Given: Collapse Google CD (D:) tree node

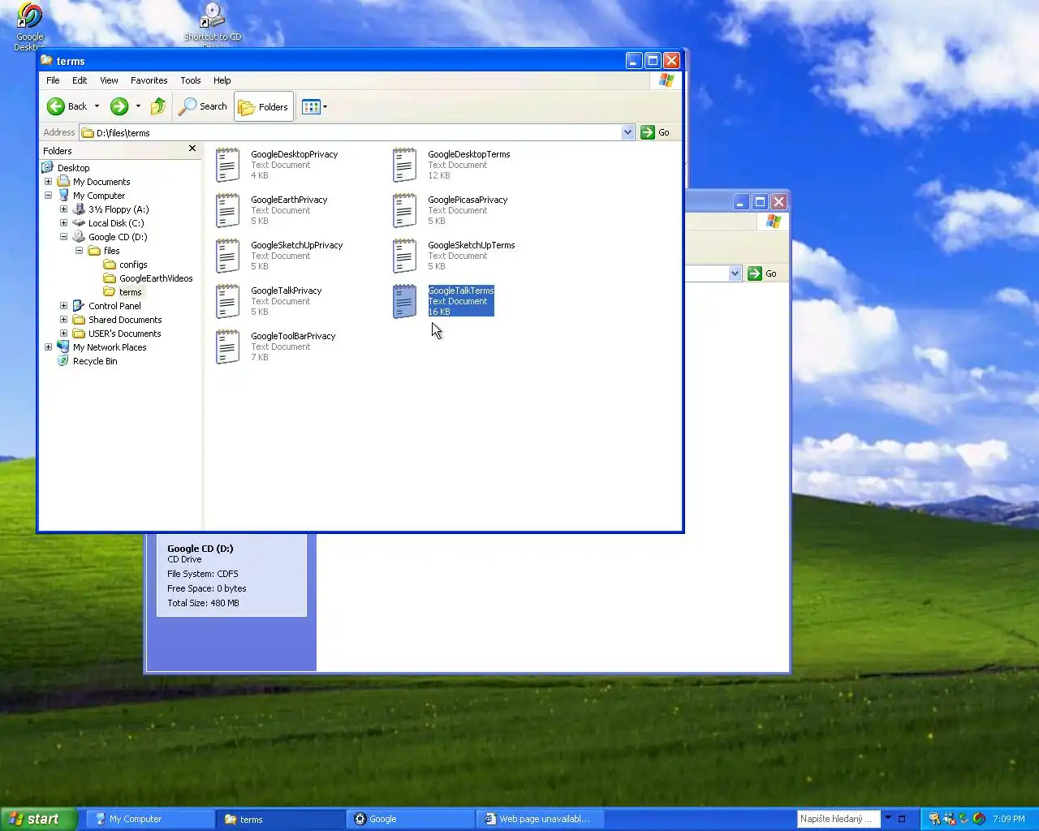Looking at the screenshot, I should click(63, 237).
